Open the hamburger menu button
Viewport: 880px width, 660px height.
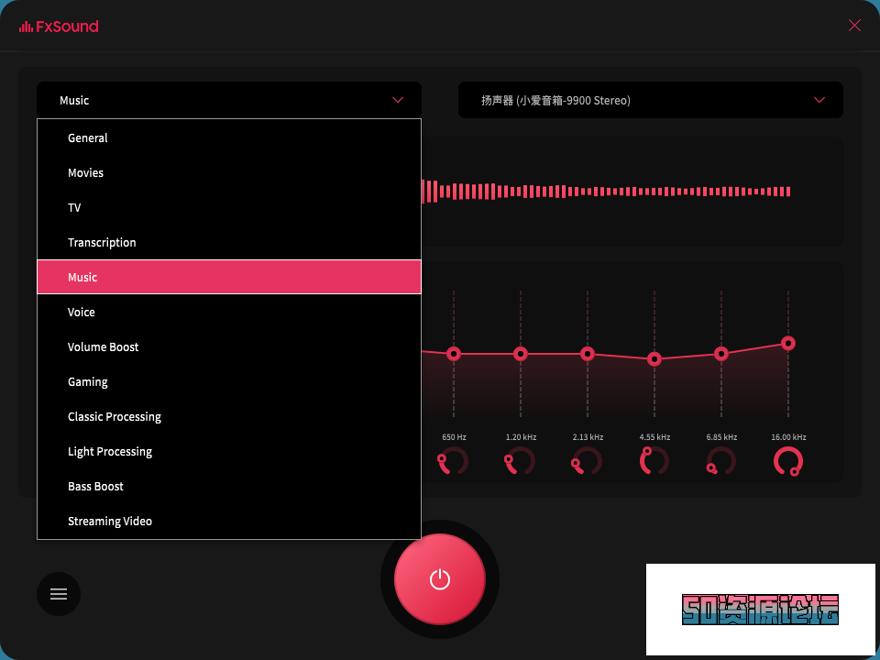(59, 594)
